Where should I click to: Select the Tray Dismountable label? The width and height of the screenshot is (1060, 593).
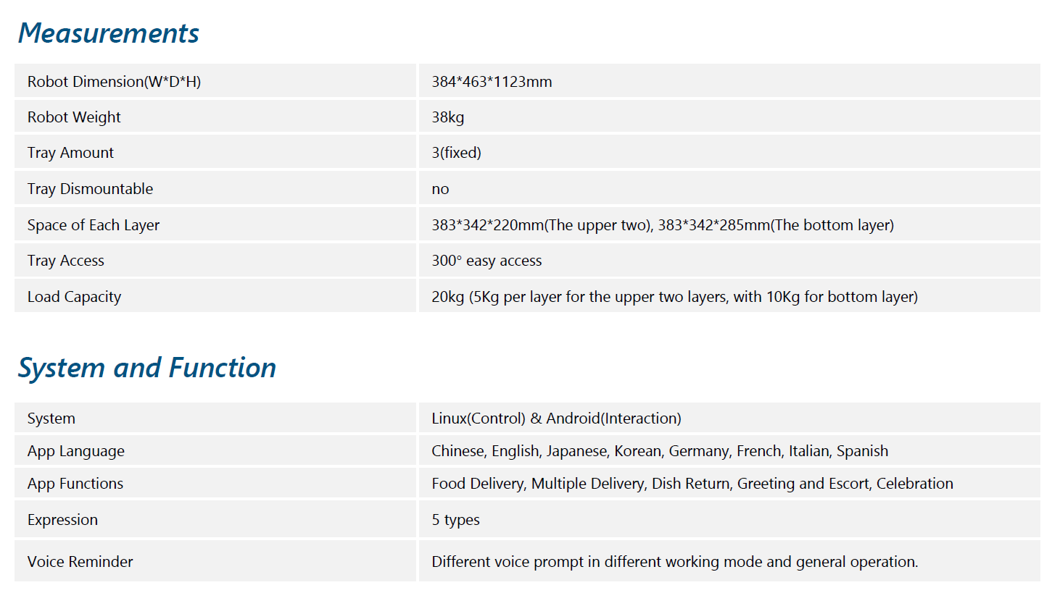click(90, 189)
